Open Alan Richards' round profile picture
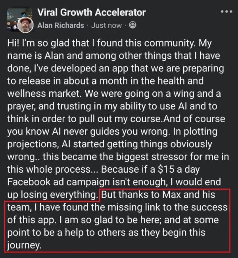 [26, 25]
